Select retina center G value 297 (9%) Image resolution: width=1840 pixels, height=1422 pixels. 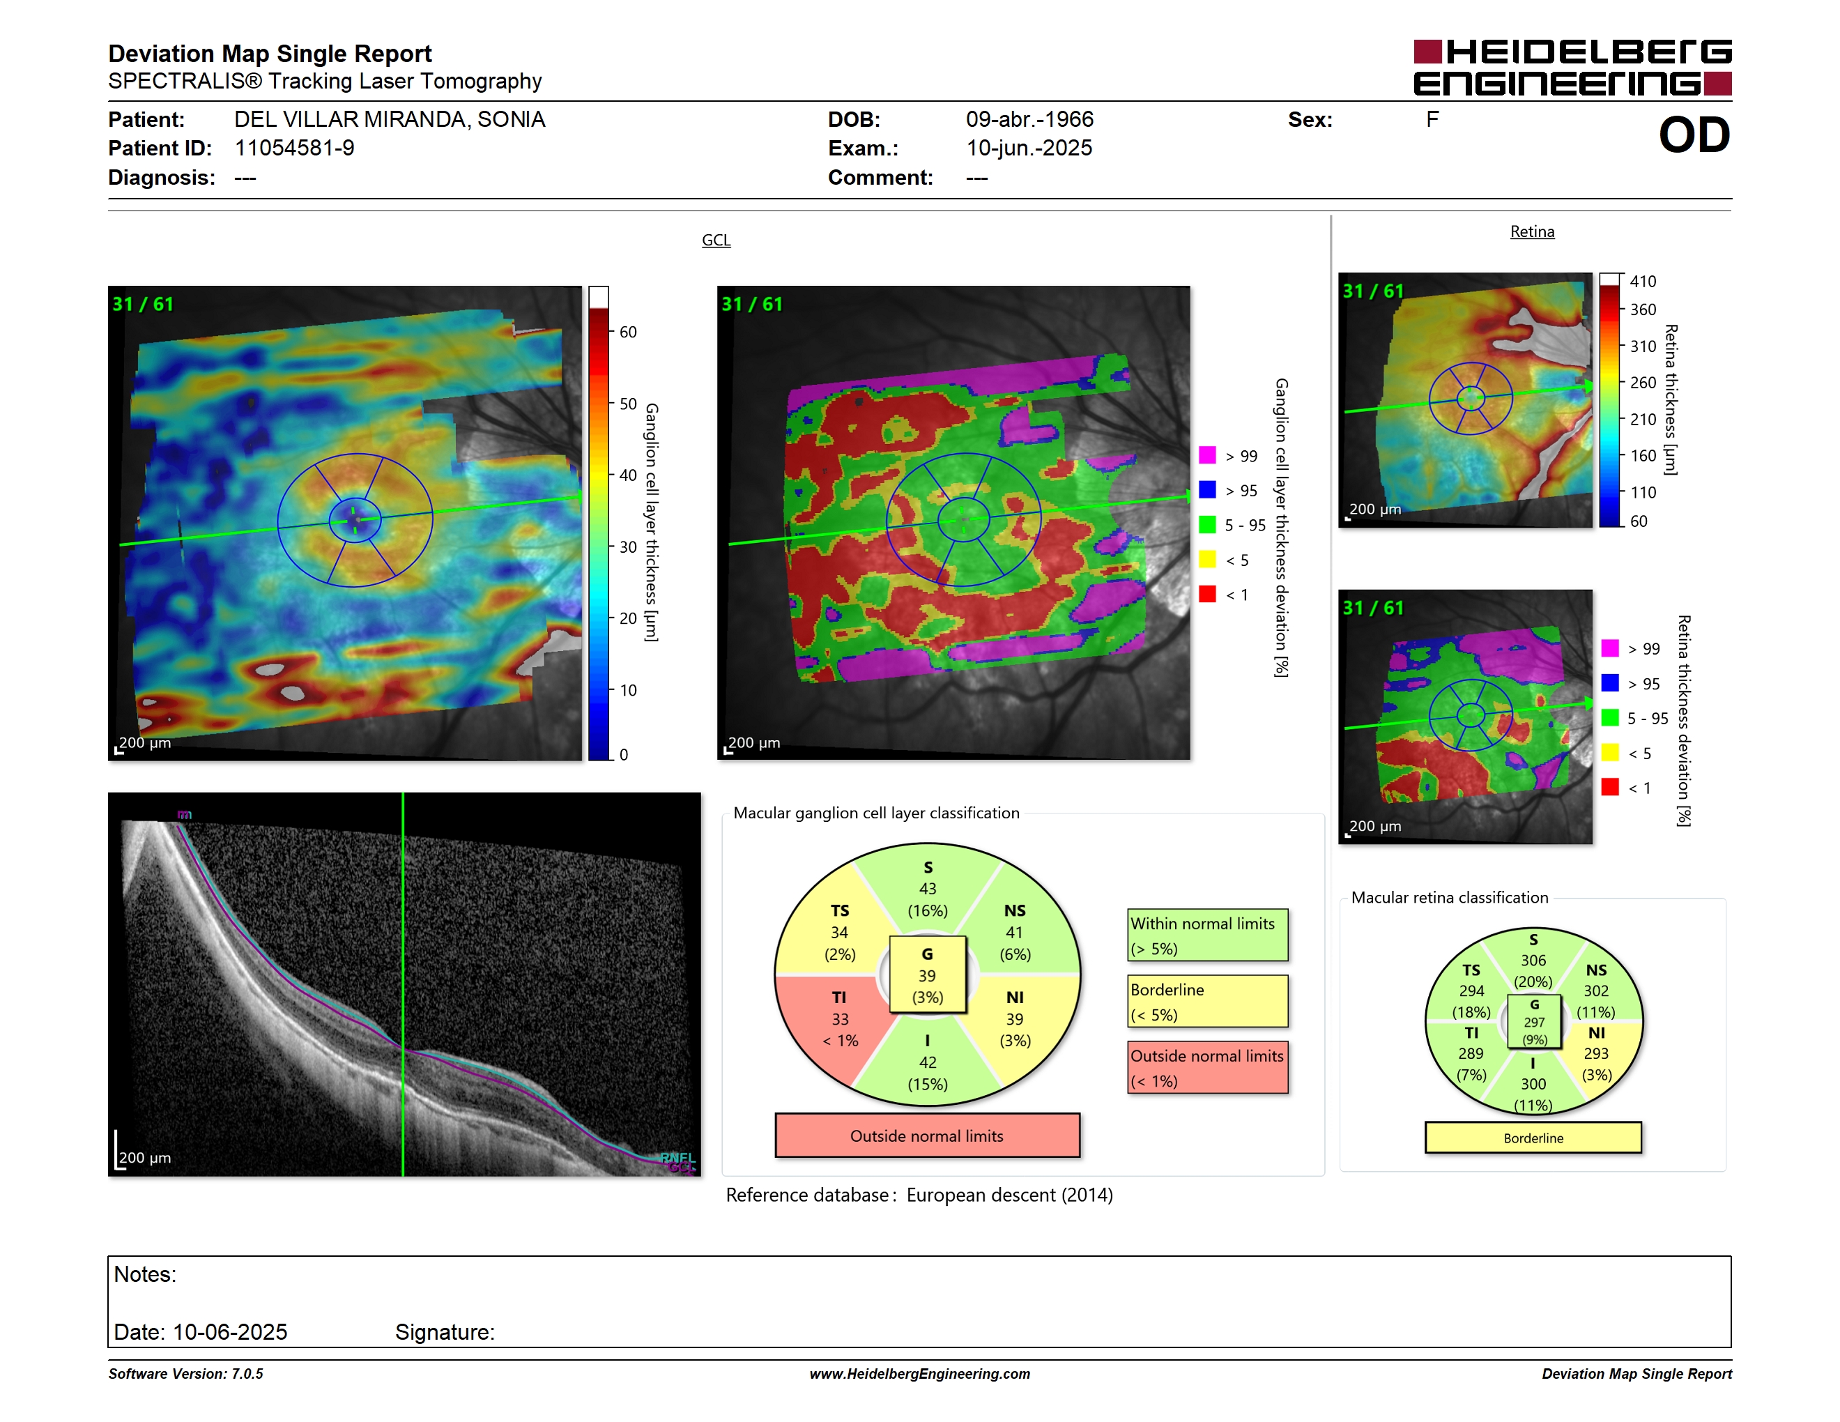click(1534, 1022)
